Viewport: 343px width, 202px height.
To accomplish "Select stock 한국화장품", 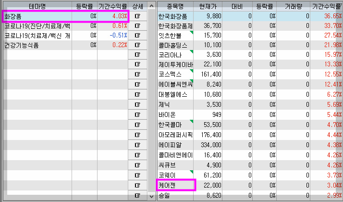I will (x=173, y=16).
